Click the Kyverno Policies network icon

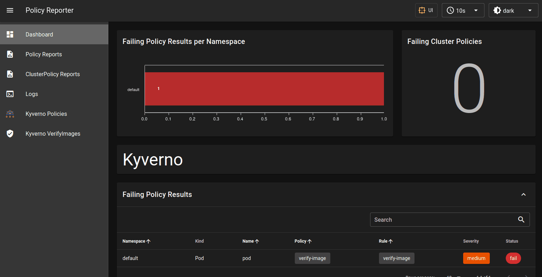tap(10, 113)
